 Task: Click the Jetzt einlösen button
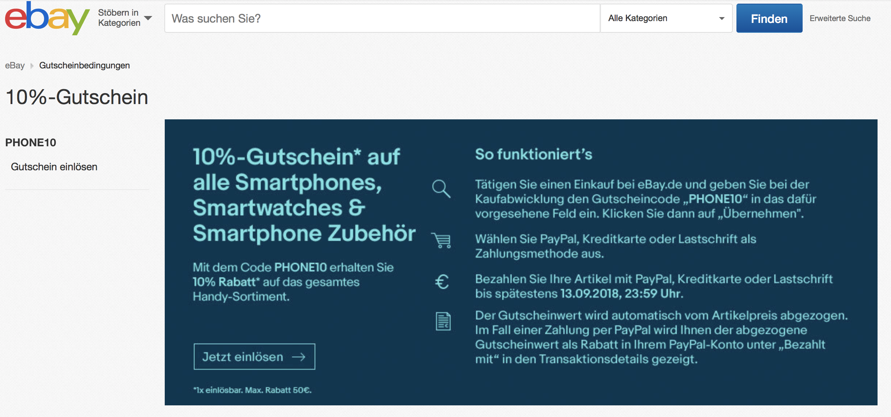coord(254,357)
